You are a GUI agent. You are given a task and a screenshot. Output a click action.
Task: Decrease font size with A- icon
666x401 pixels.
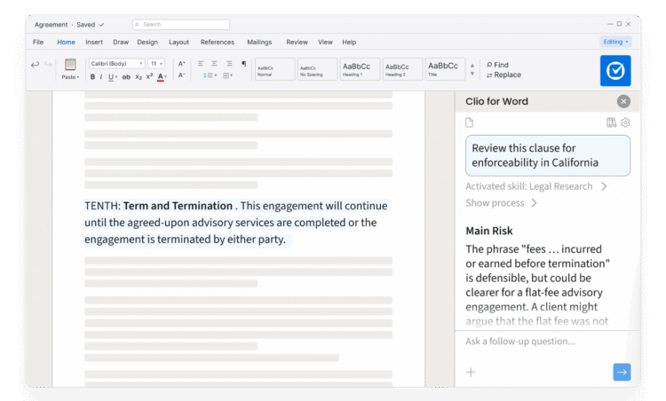[182, 75]
